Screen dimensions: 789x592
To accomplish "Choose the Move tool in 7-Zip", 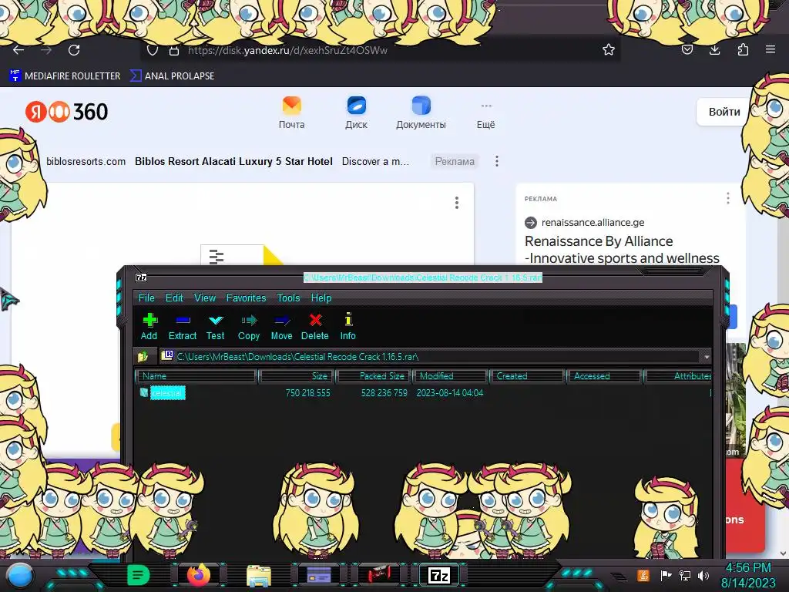I will [281, 327].
